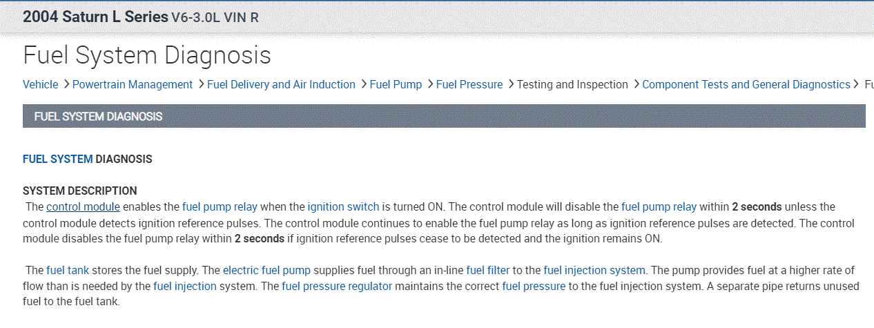
Task: Open fuel injection link after "needed by the"
Action: (185, 286)
